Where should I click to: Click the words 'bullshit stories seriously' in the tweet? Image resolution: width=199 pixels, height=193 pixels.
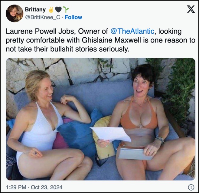tap(90, 49)
